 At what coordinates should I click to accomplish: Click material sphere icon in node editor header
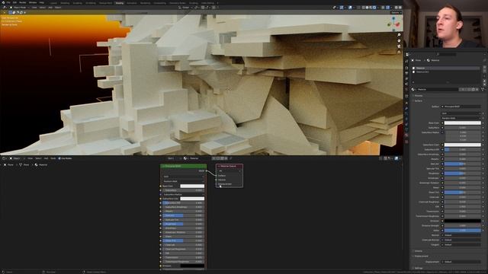pyautogui.click(x=185, y=158)
